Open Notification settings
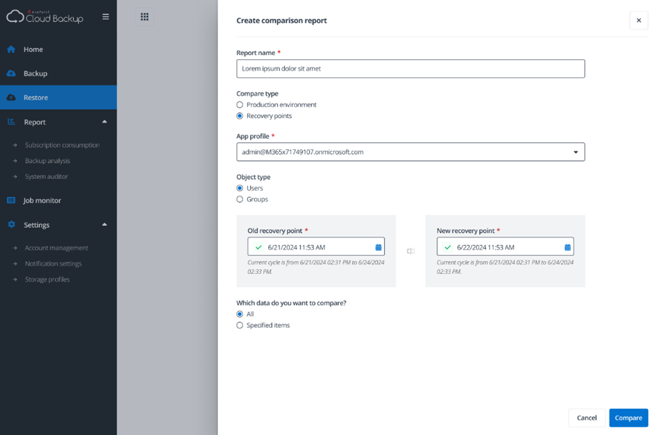Viewport: 664px width, 435px height. click(53, 264)
